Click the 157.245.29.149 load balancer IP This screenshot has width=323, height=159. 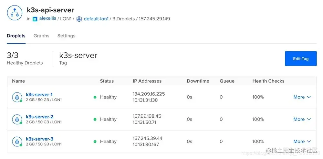(154, 19)
